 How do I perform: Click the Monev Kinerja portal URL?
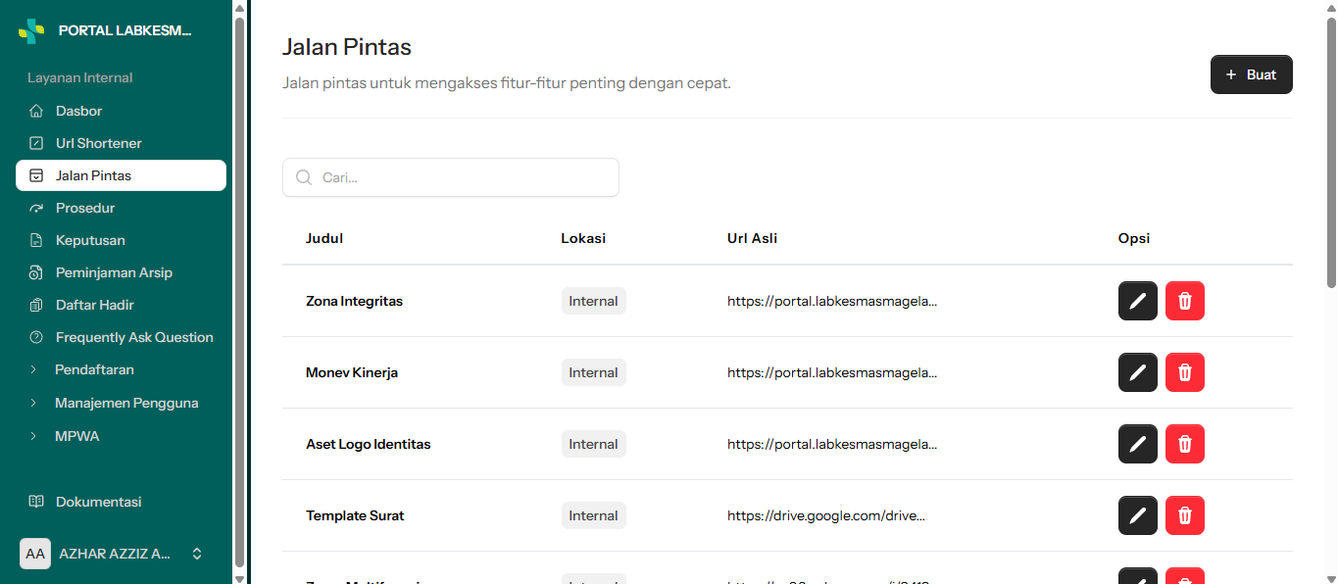tap(832, 372)
